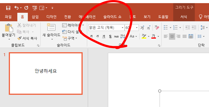Expand the font size dropdown arrow
The height and width of the screenshot is (107, 209).
(x=137, y=28)
